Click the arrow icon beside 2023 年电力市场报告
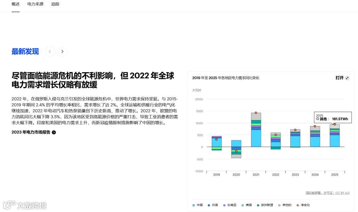Viewport: 358px width, 212px height. (54, 132)
